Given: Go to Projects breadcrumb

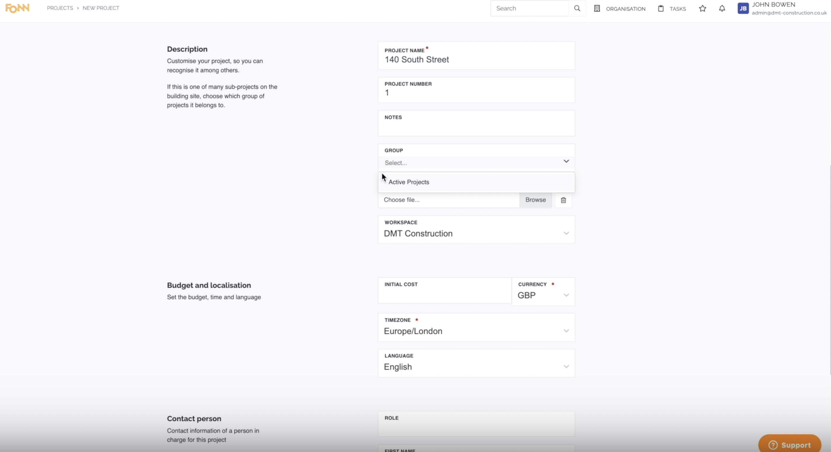Looking at the screenshot, I should [x=60, y=8].
